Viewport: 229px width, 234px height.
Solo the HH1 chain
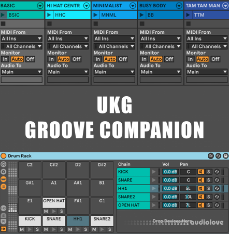coord(209,188)
